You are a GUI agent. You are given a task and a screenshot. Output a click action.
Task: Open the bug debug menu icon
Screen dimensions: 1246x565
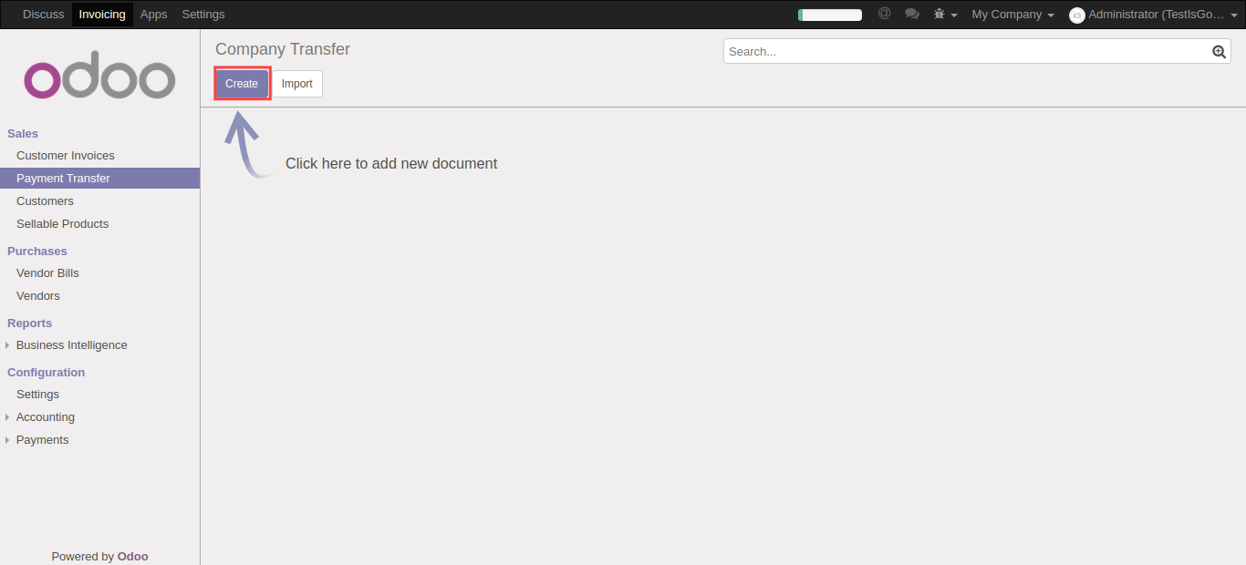[944, 15]
